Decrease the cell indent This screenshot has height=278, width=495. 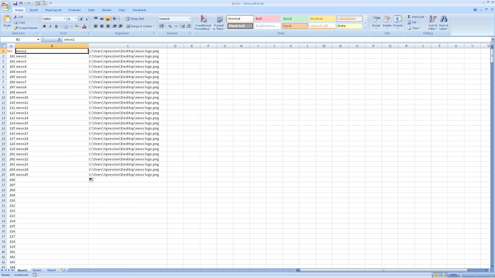pos(114,26)
